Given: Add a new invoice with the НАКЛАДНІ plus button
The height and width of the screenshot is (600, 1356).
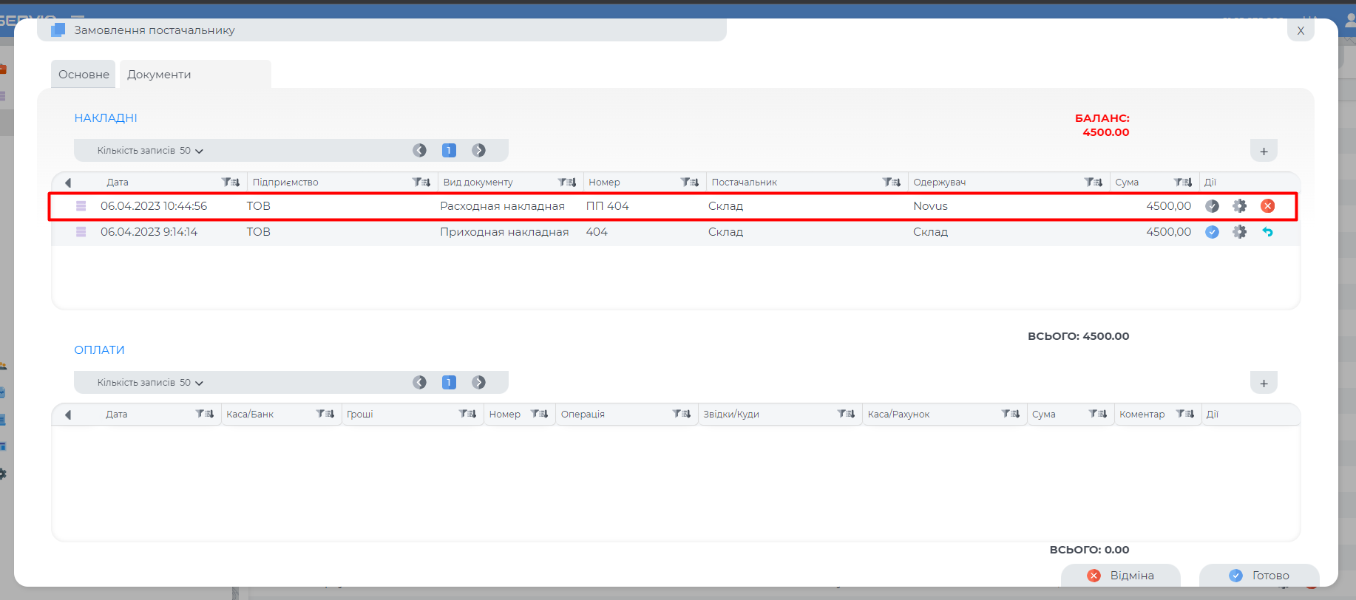Looking at the screenshot, I should tap(1264, 151).
